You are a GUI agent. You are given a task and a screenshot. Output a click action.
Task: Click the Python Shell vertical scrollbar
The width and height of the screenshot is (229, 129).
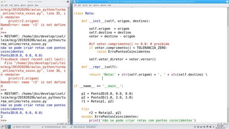(x=68, y=64)
